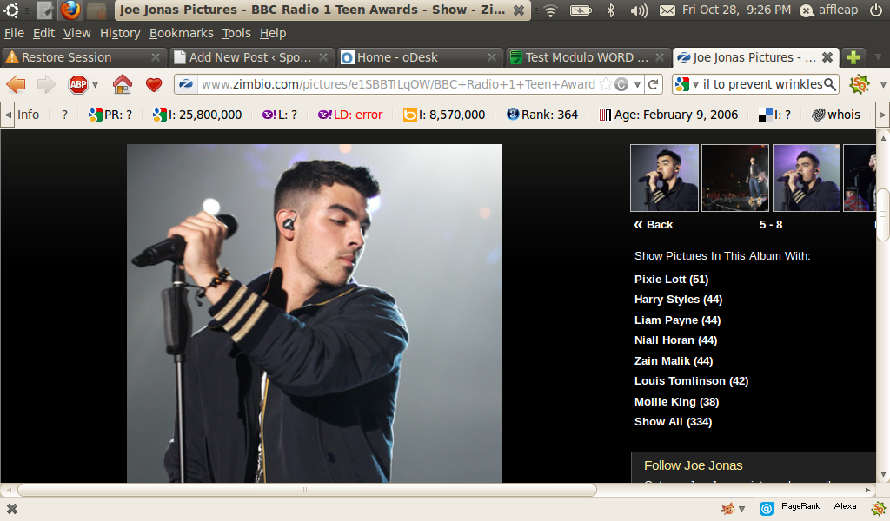Click the power session icon
Image resolution: width=890 pixels, height=521 pixels.
pyautogui.click(x=876, y=10)
